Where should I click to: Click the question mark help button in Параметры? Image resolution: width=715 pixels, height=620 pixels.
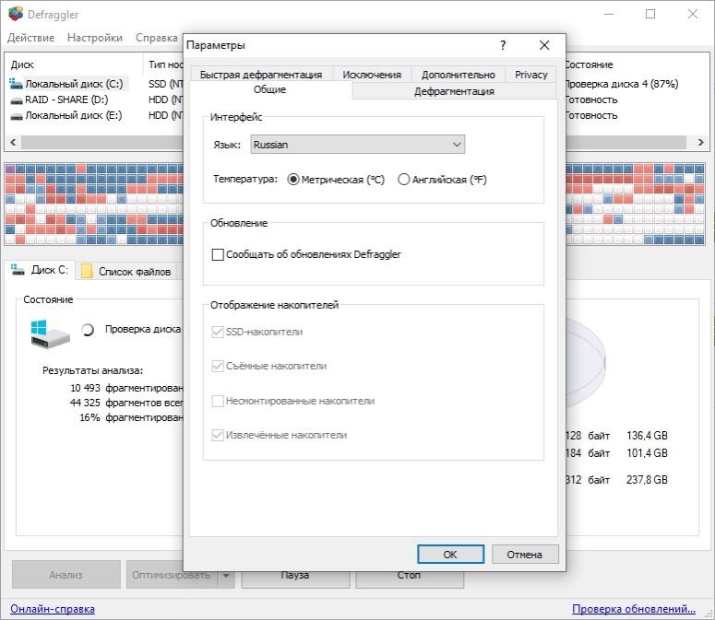[503, 45]
